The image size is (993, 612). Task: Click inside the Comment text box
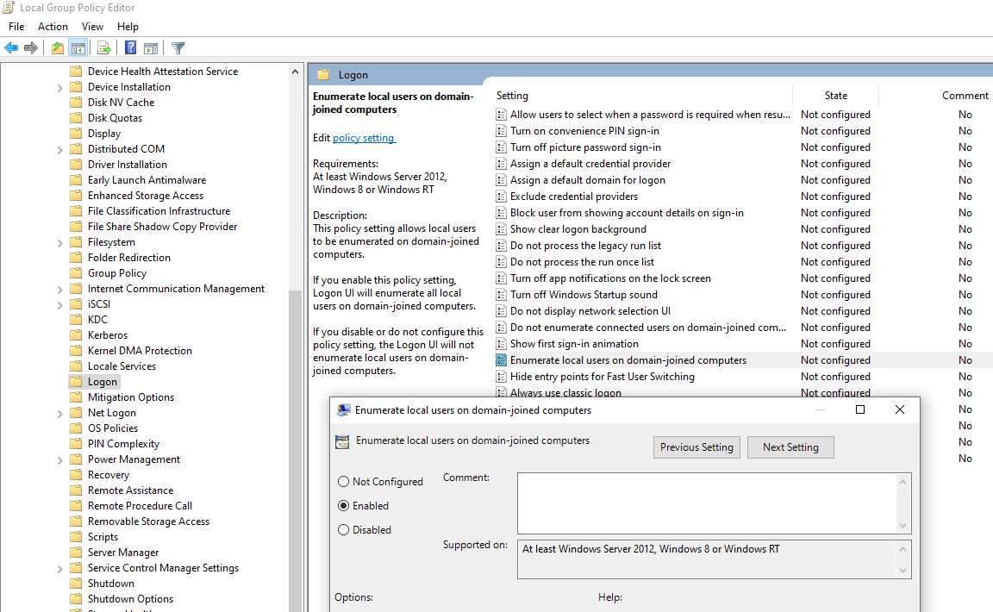[x=707, y=503]
